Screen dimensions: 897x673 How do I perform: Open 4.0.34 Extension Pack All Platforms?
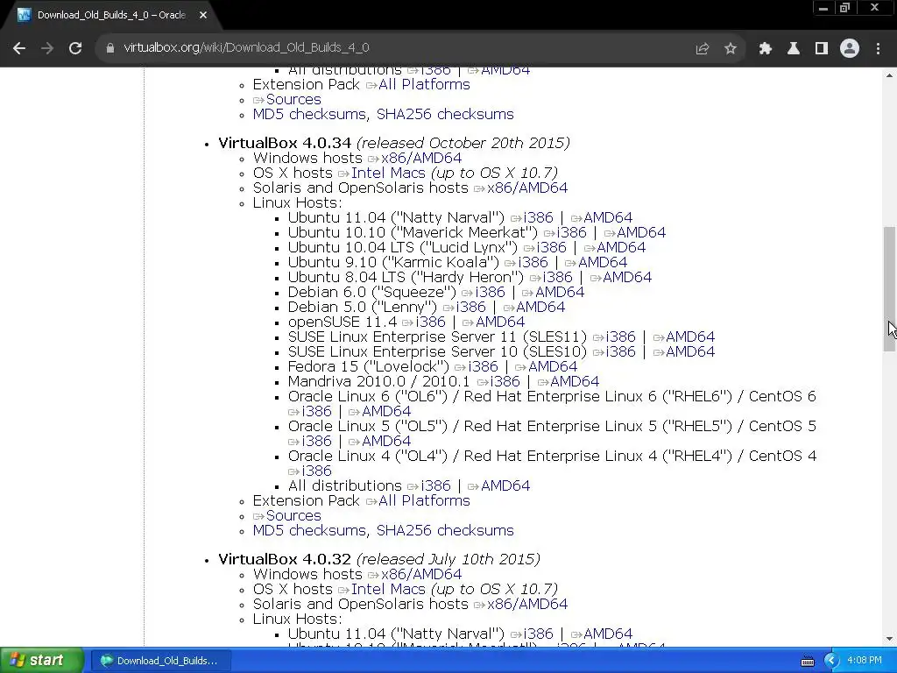point(425,500)
